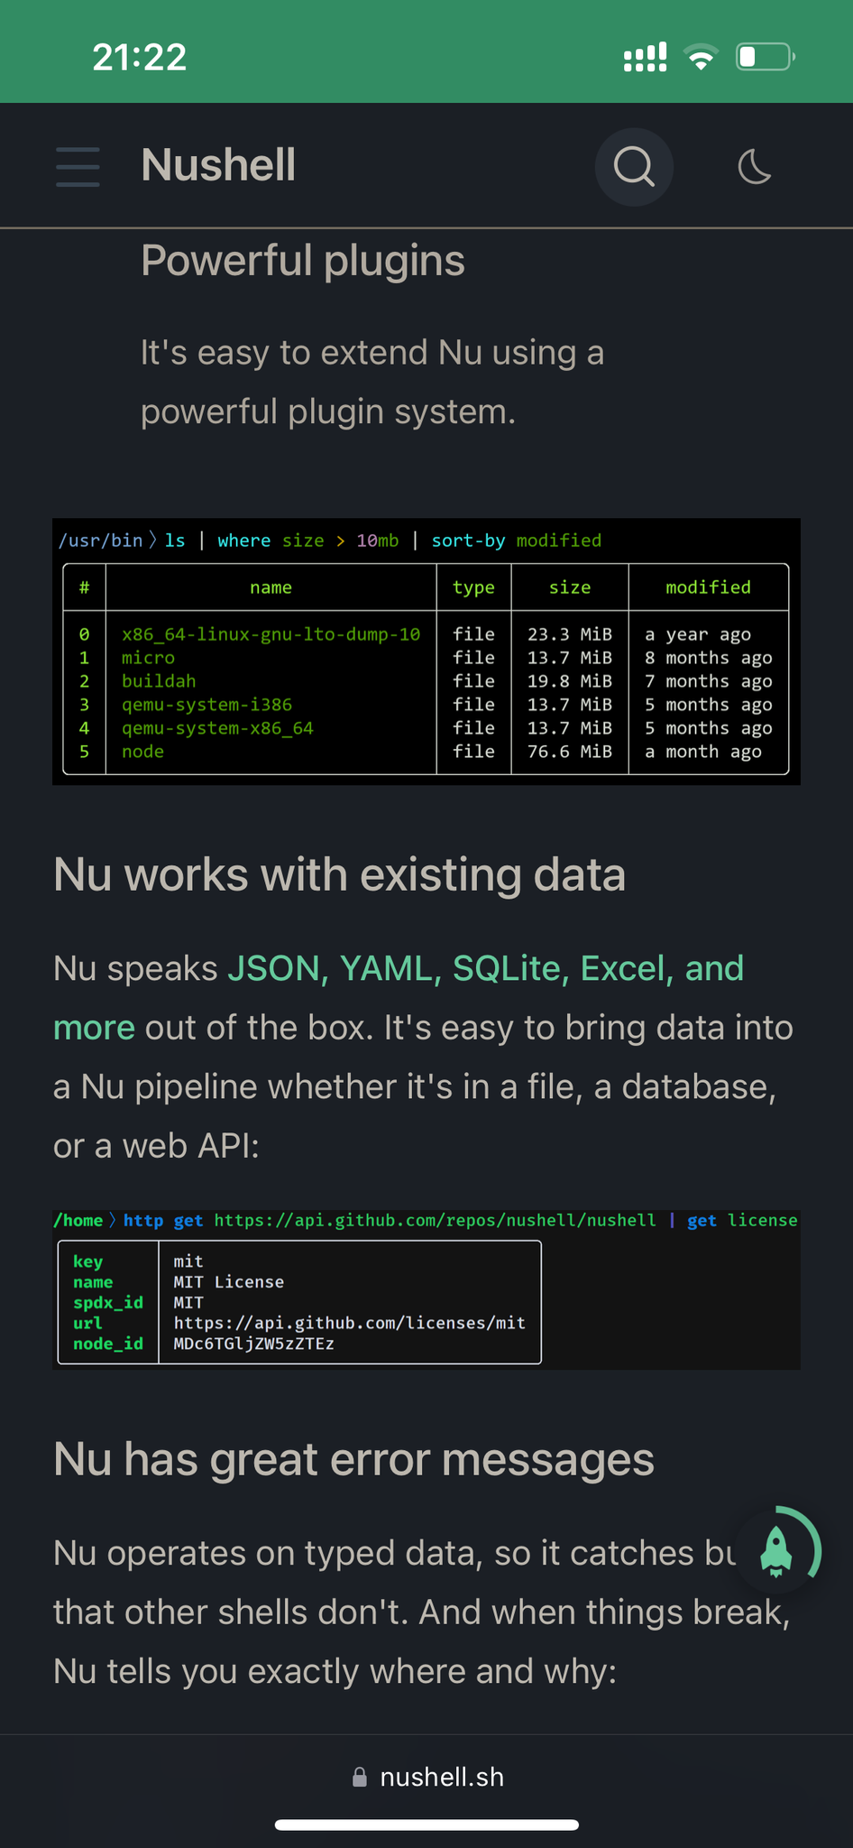This screenshot has width=853, height=1848.
Task: Tap the Wi-Fi status icon
Action: click(701, 58)
